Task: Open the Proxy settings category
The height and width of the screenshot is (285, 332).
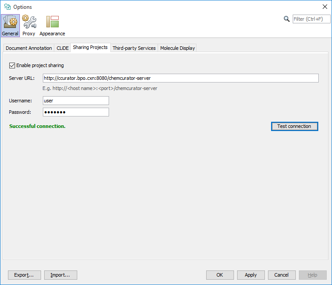Action: (x=29, y=26)
